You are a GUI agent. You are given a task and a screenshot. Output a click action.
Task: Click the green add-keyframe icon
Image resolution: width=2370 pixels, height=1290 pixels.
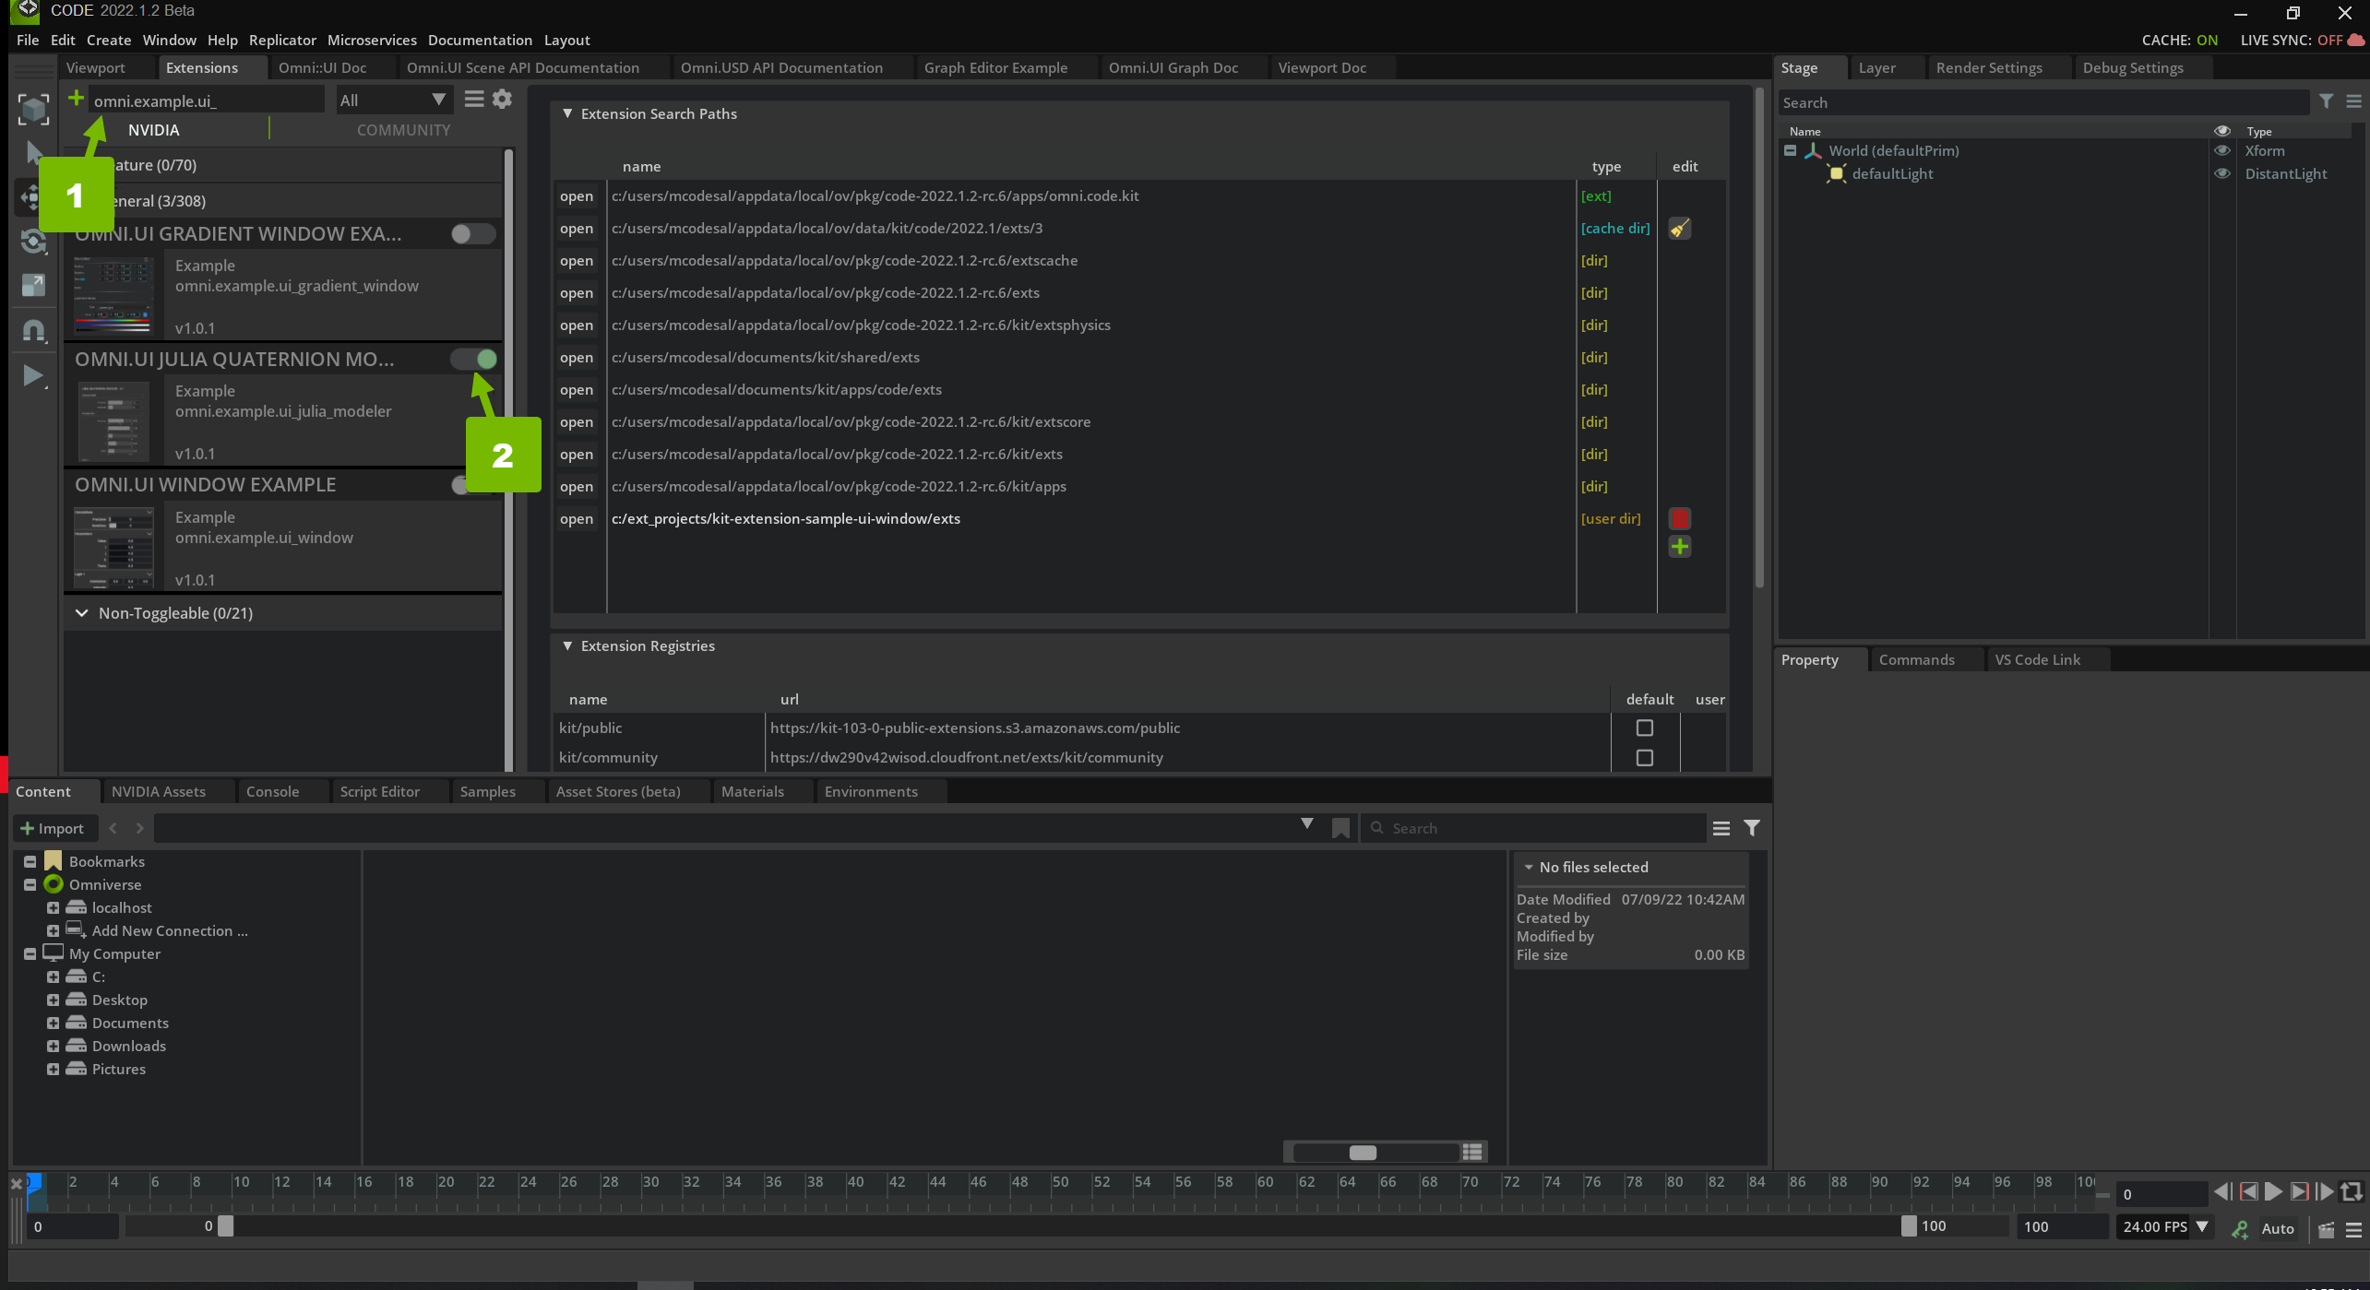2239,1229
